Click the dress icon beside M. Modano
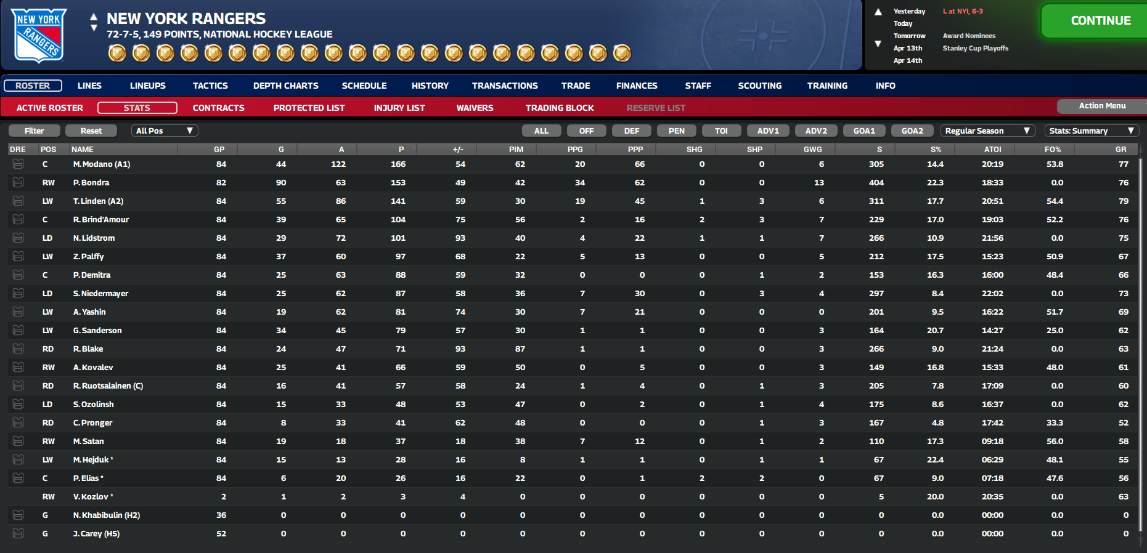This screenshot has height=553, width=1147. (x=18, y=164)
